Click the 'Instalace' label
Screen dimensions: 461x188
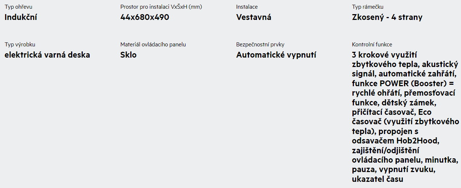[x=247, y=7]
